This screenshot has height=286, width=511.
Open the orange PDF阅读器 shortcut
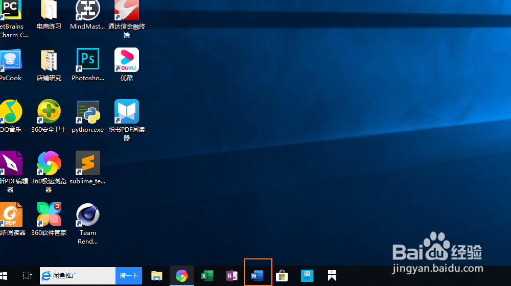(x=11, y=214)
